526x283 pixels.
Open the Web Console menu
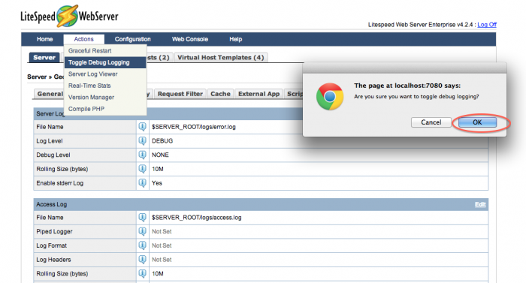pyautogui.click(x=190, y=39)
